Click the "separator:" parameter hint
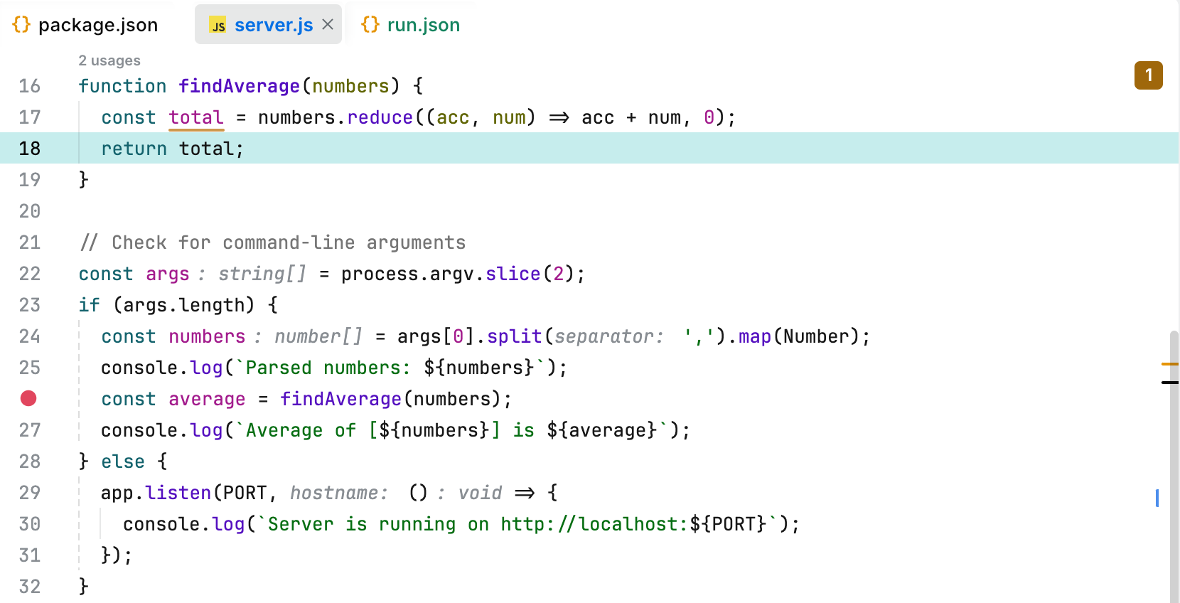Screen dimensions: 1180x603 (x=609, y=336)
